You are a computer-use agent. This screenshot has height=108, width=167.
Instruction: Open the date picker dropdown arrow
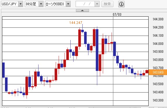point(97,4)
